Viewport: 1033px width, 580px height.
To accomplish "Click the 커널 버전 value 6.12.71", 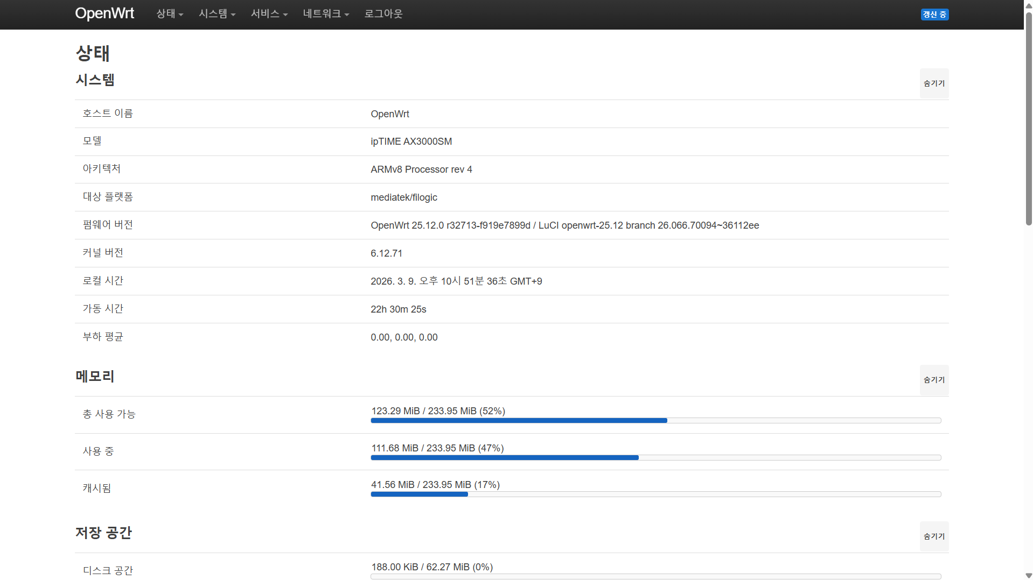I will [x=386, y=253].
